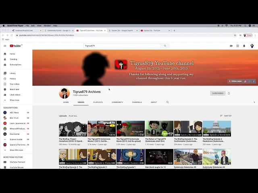Switch to Gacha Life - Google Search tab
This screenshot has height=193, width=258.
[x=122, y=31]
